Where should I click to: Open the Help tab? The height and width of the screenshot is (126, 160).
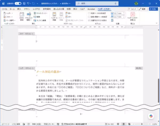pyautogui.click(x=82, y=9)
